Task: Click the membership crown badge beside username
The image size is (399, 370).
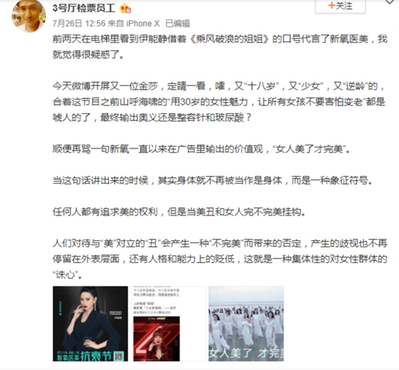Action: pos(125,8)
